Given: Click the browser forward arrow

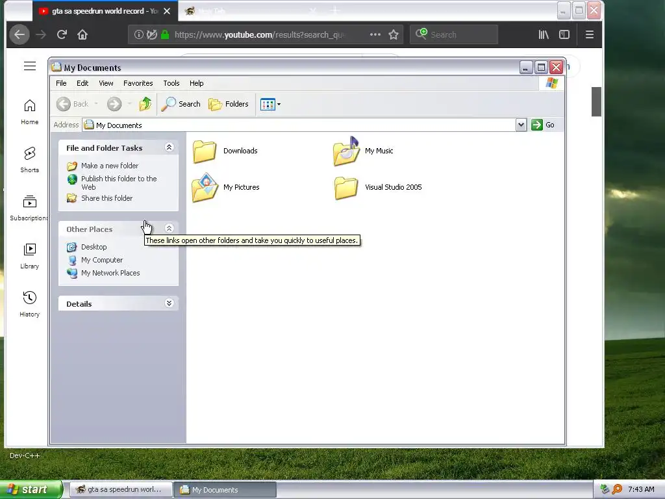Looking at the screenshot, I should pyautogui.click(x=41, y=34).
